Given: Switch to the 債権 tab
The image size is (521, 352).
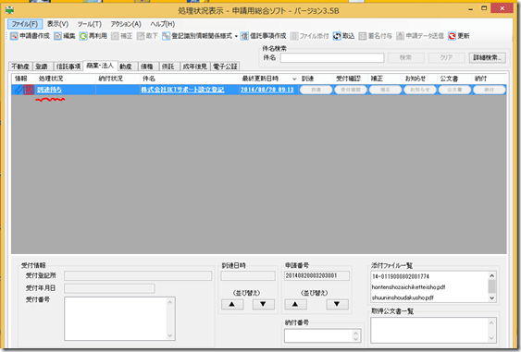Looking at the screenshot, I should [x=147, y=67].
